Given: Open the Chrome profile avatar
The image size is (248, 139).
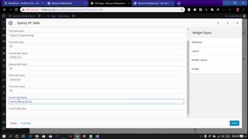Looking at the screenshot, I should click(238, 10).
